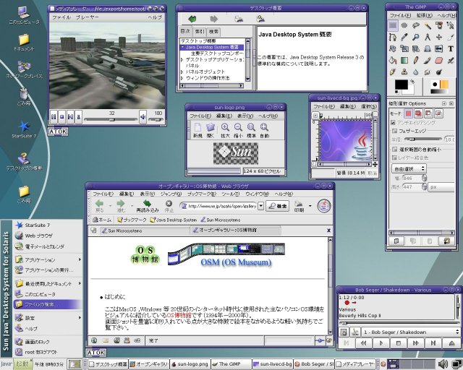Screen dimensions: 463x370
Task: Click play in Bob Seger music player
Action: tap(381, 343)
